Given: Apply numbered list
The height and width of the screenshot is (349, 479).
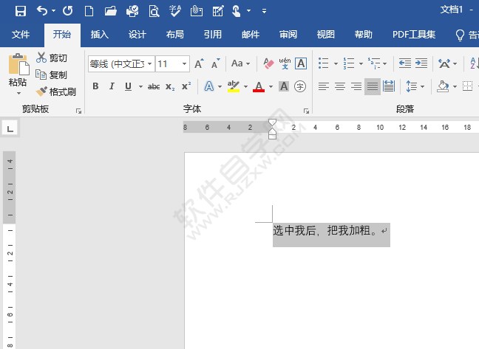Looking at the screenshot, I should (349, 63).
